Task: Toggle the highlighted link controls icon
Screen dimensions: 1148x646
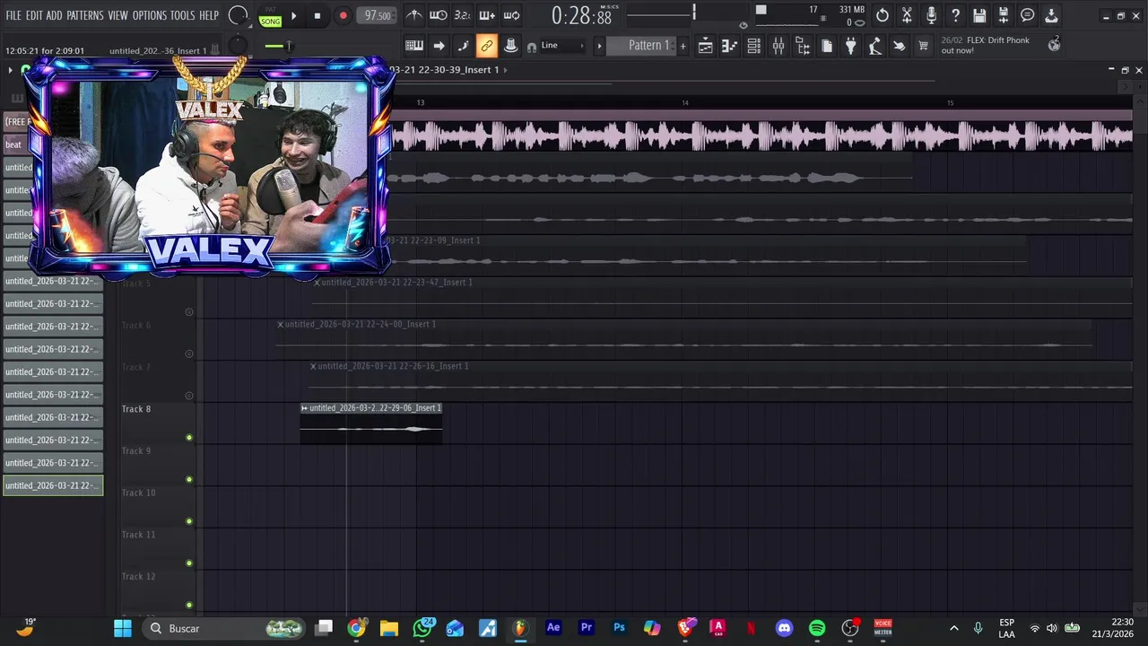Action: point(487,46)
